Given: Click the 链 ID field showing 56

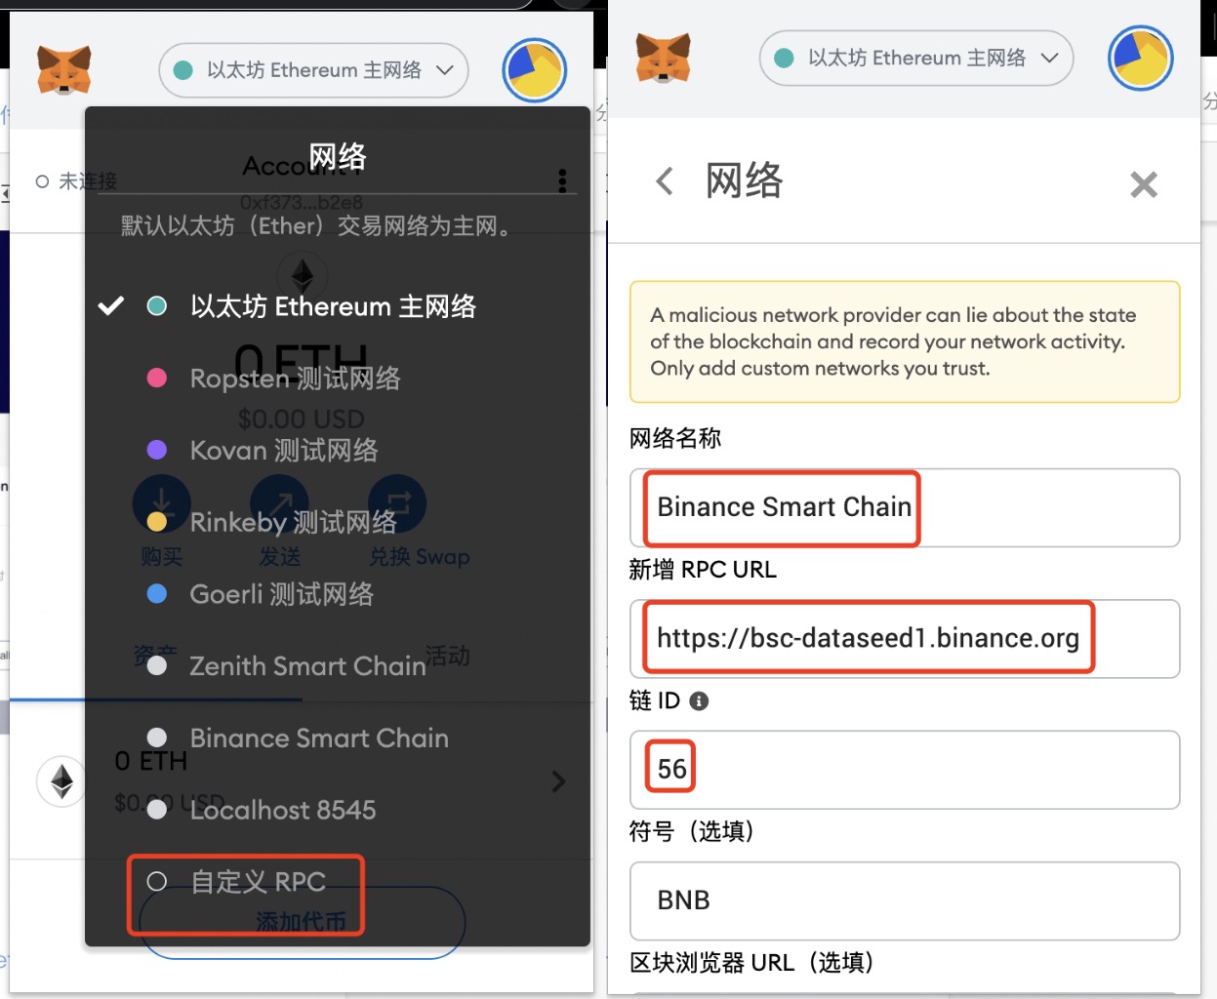Looking at the screenshot, I should [905, 770].
